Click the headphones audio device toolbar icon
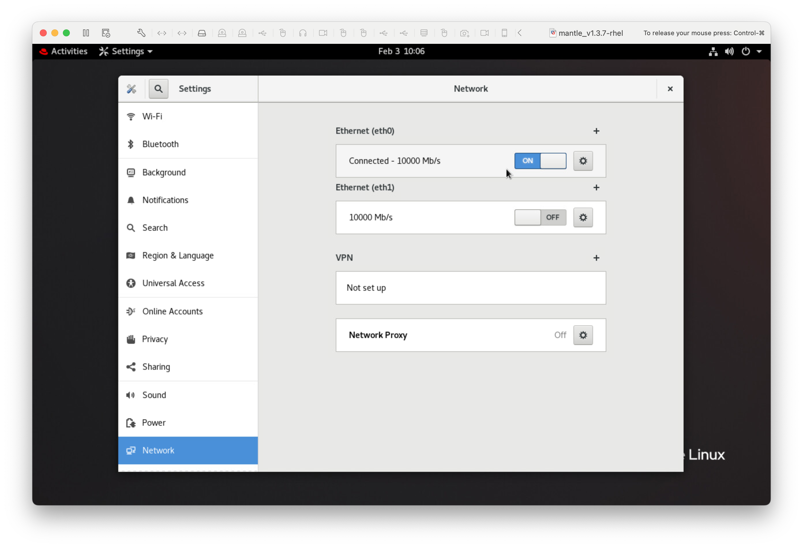 click(x=303, y=33)
